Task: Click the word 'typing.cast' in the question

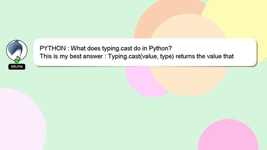Action: point(117,48)
